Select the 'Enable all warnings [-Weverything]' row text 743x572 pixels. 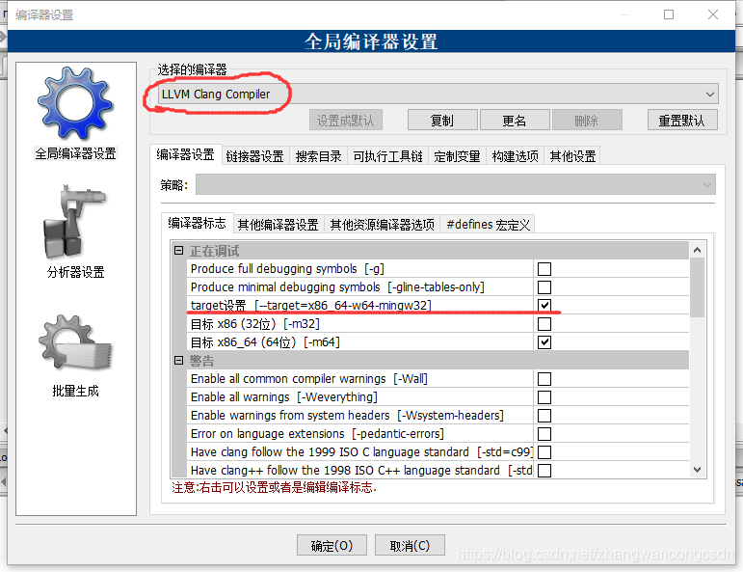click(x=284, y=397)
